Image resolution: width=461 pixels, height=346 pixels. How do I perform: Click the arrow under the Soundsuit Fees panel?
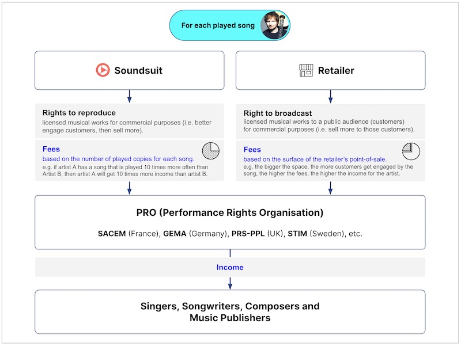tap(129, 188)
